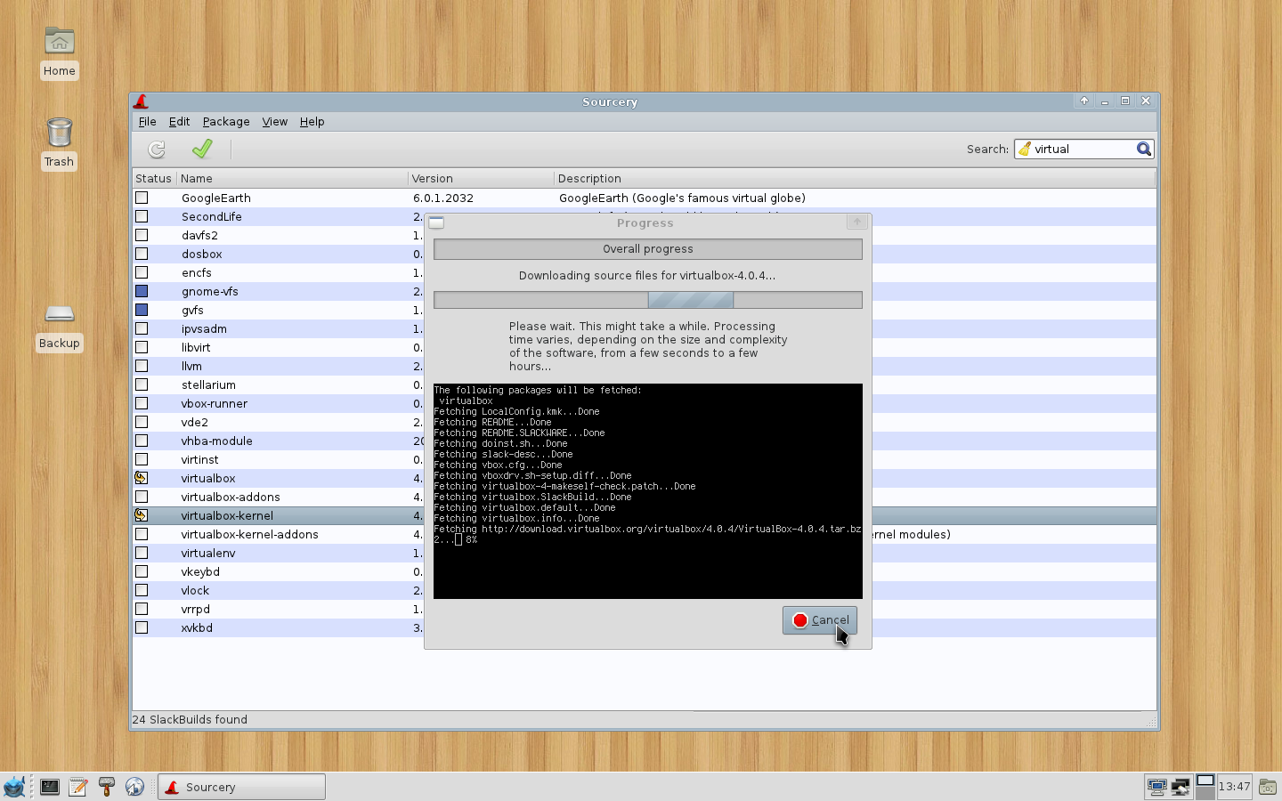Click the folder icon at taskbar end

coord(1268,787)
